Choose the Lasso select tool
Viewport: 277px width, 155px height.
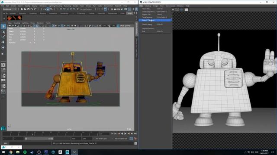pos(3,32)
